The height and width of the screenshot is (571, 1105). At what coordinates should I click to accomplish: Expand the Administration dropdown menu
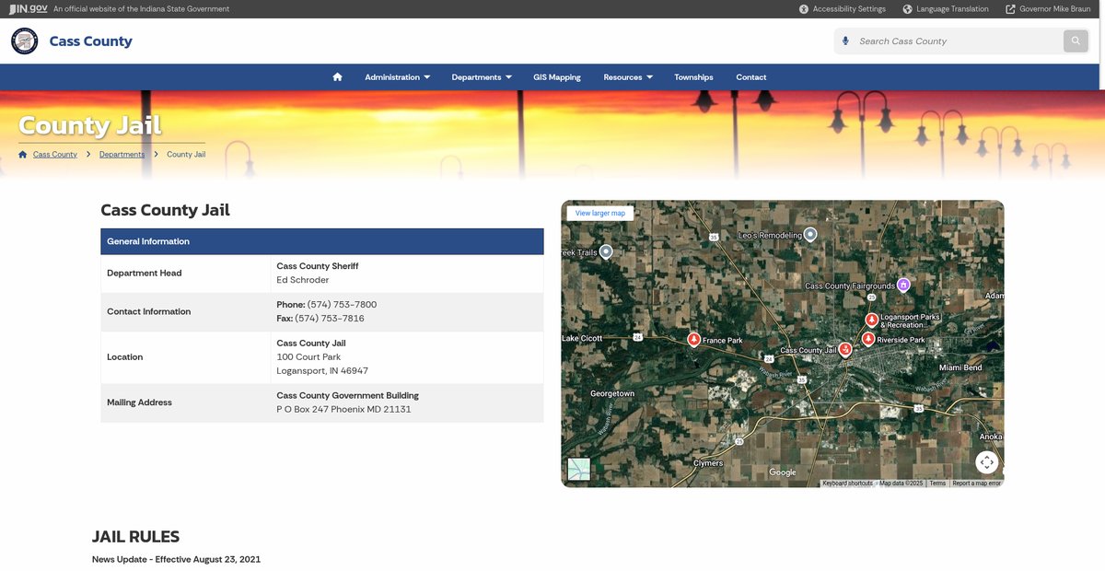[397, 77]
